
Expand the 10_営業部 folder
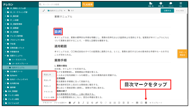click(x=5, y=32)
